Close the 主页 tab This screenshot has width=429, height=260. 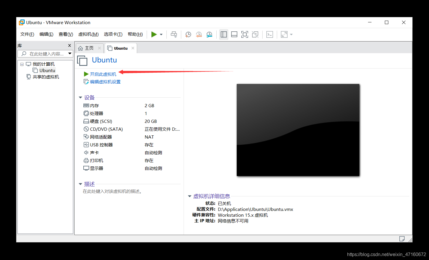(x=99, y=48)
